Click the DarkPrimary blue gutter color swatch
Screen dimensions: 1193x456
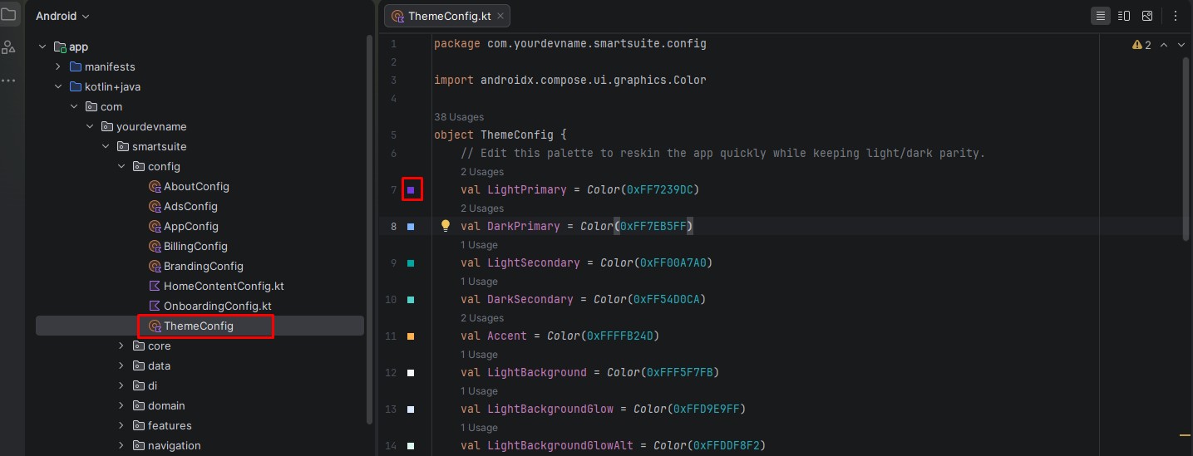411,227
